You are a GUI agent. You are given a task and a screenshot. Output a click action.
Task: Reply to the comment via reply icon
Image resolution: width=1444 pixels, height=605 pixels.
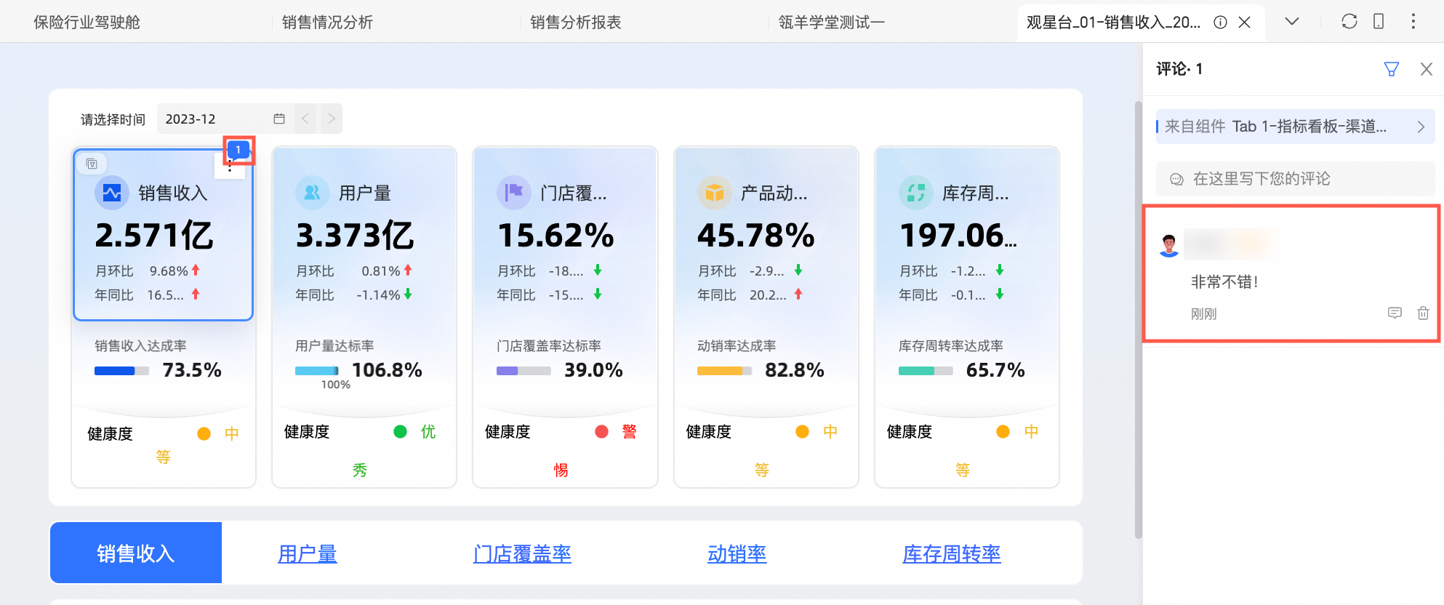coord(1395,313)
